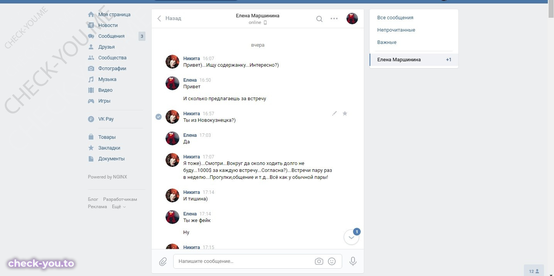Open Моя страница home icon
Image resolution: width=554 pixels, height=276 pixels.
(91, 15)
